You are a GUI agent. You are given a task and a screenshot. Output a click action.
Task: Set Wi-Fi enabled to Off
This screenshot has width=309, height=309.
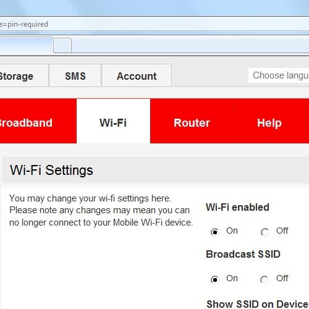pyautogui.click(x=265, y=232)
